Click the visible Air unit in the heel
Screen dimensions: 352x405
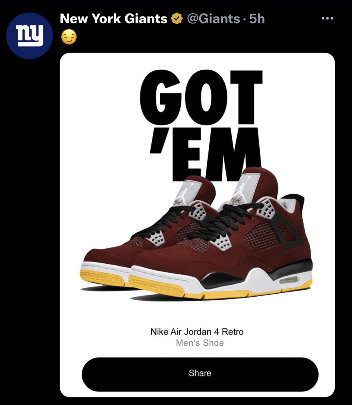tap(289, 280)
